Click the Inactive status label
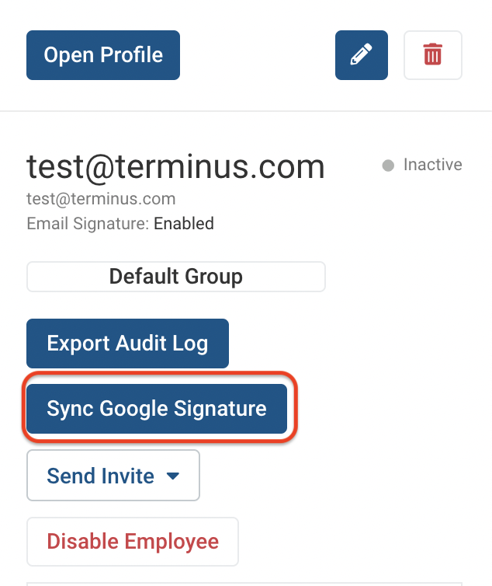The width and height of the screenshot is (492, 586). click(x=433, y=165)
